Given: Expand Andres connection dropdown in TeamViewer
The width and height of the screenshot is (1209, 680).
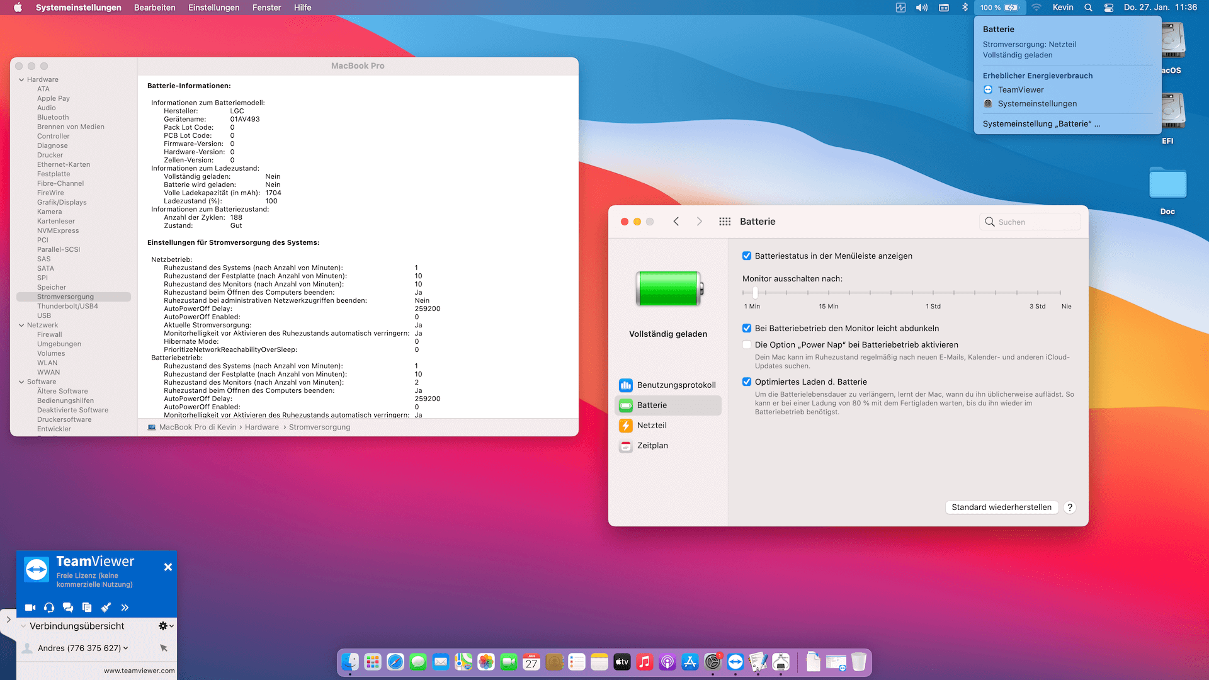Looking at the screenshot, I should coord(126,648).
